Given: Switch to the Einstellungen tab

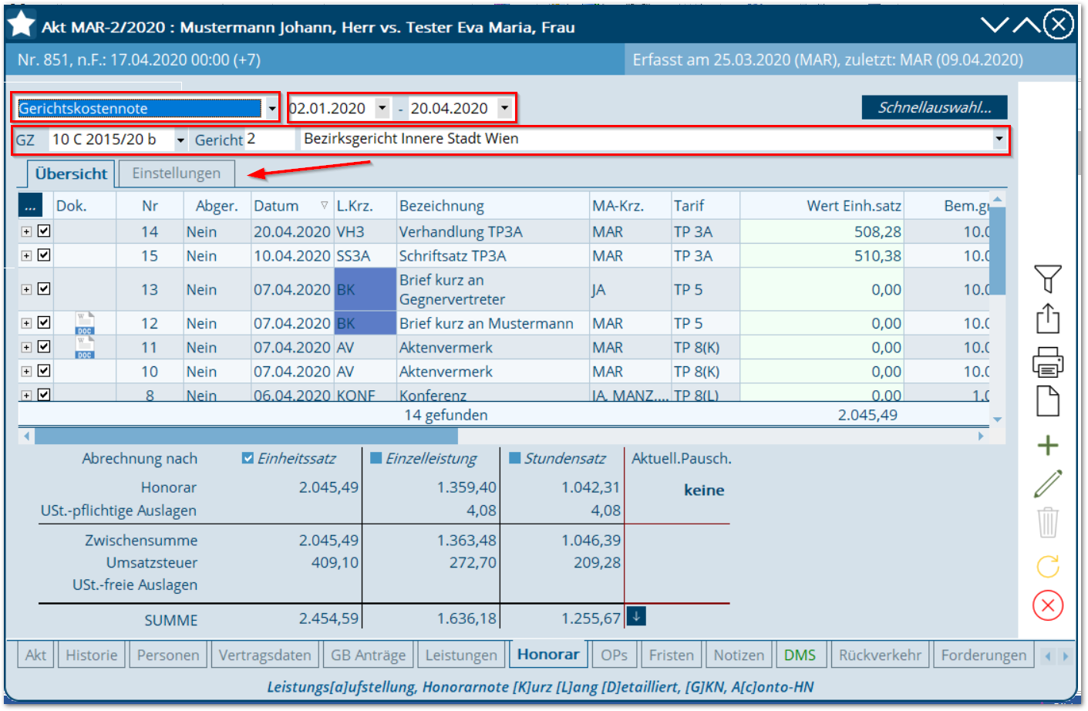Looking at the screenshot, I should coord(177,174).
